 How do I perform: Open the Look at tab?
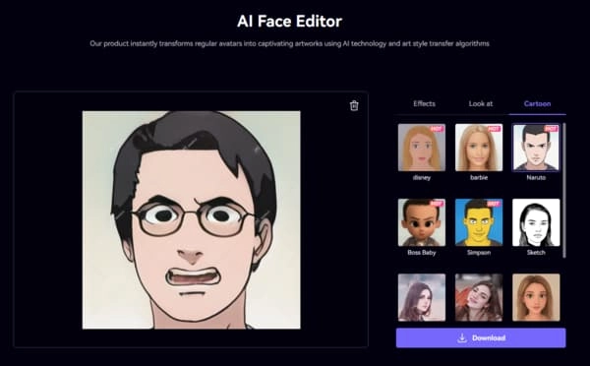pos(481,103)
